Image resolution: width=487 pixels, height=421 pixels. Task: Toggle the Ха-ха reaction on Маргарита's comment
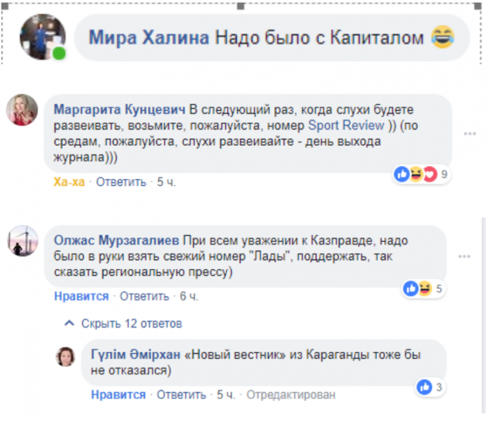point(70,183)
